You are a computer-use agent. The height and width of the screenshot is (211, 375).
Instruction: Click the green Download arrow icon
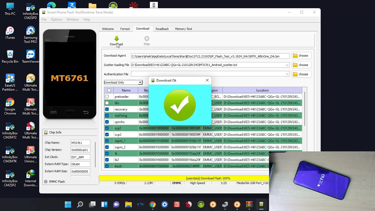tap(117, 39)
